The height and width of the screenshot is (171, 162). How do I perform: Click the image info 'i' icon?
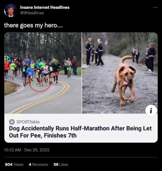click(151, 111)
